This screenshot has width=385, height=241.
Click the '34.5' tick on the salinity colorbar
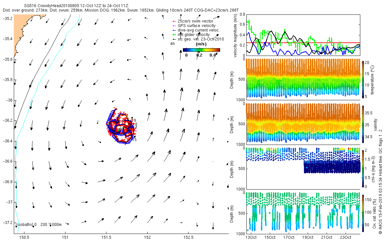pyautogui.click(x=369, y=137)
